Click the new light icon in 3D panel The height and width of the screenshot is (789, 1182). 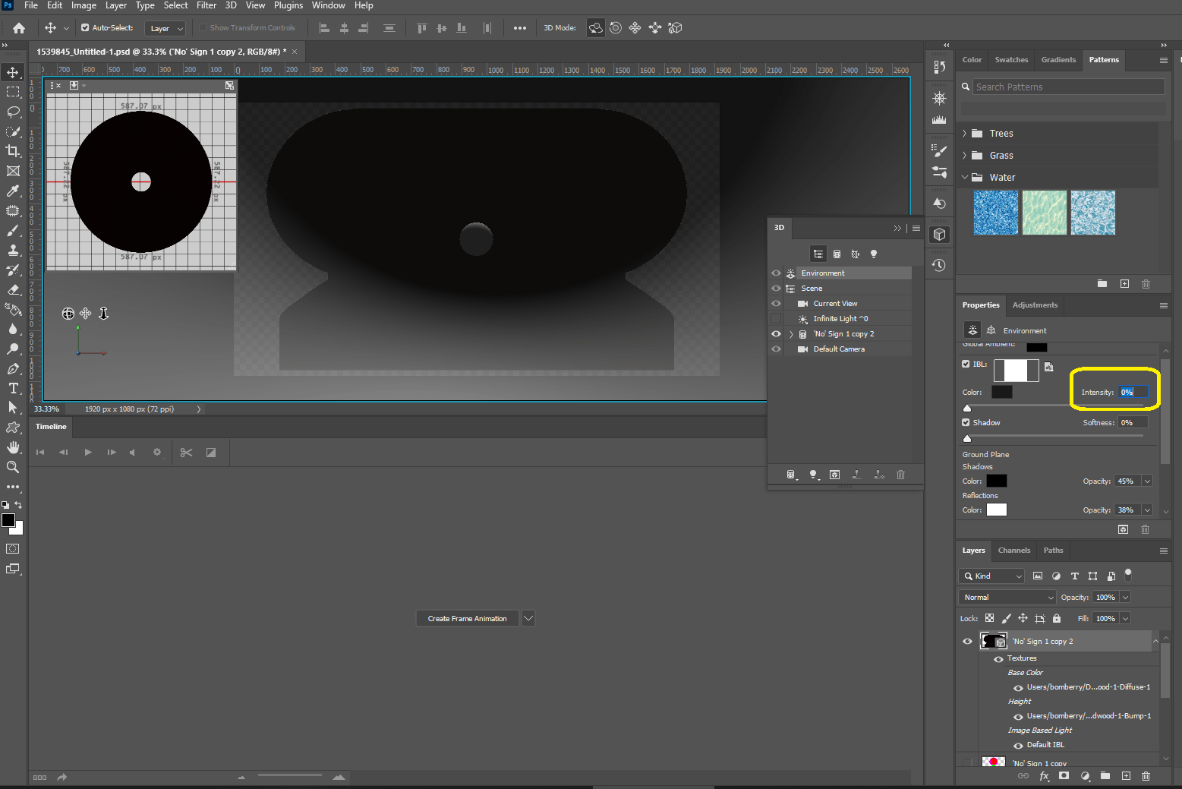click(813, 475)
